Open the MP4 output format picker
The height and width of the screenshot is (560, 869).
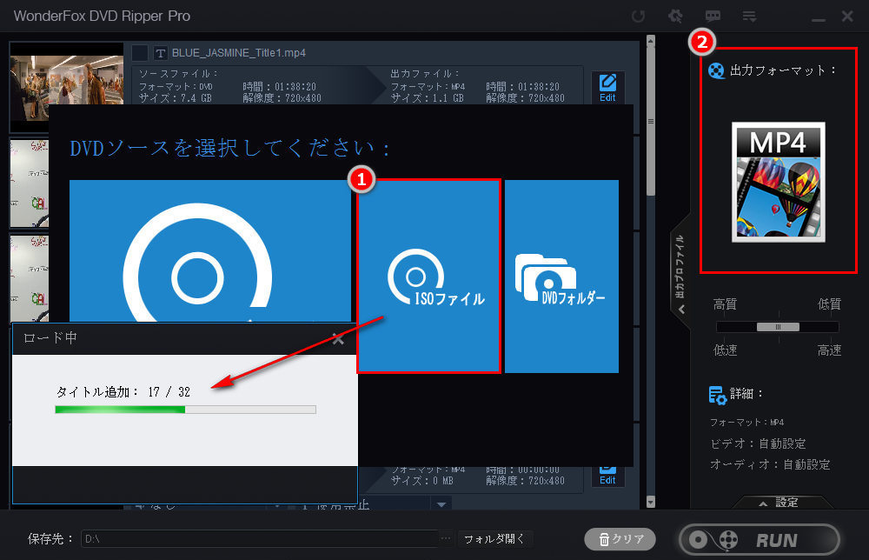pyautogui.click(x=778, y=182)
